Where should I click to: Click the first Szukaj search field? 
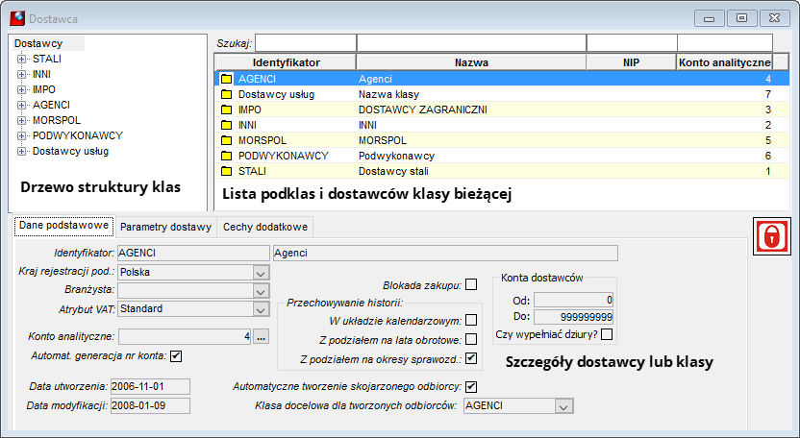(x=305, y=43)
